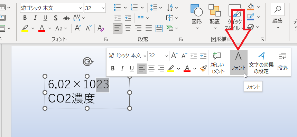Toggle strikethrough ab button in ribbon
The image size is (297, 137).
[x=66, y=18]
